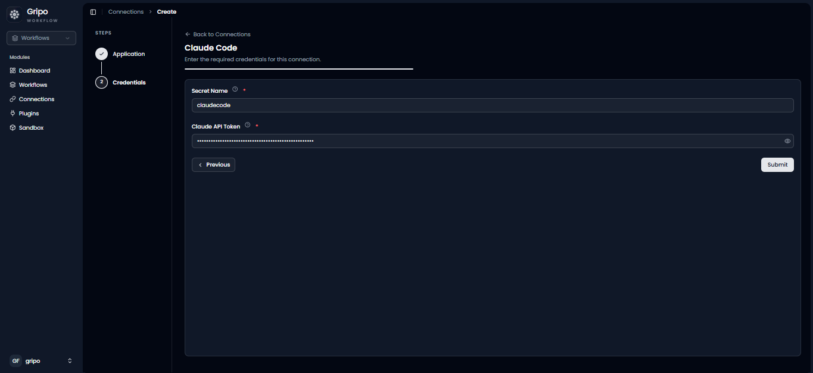Click the Plugins plug icon
813x373 pixels.
point(13,114)
